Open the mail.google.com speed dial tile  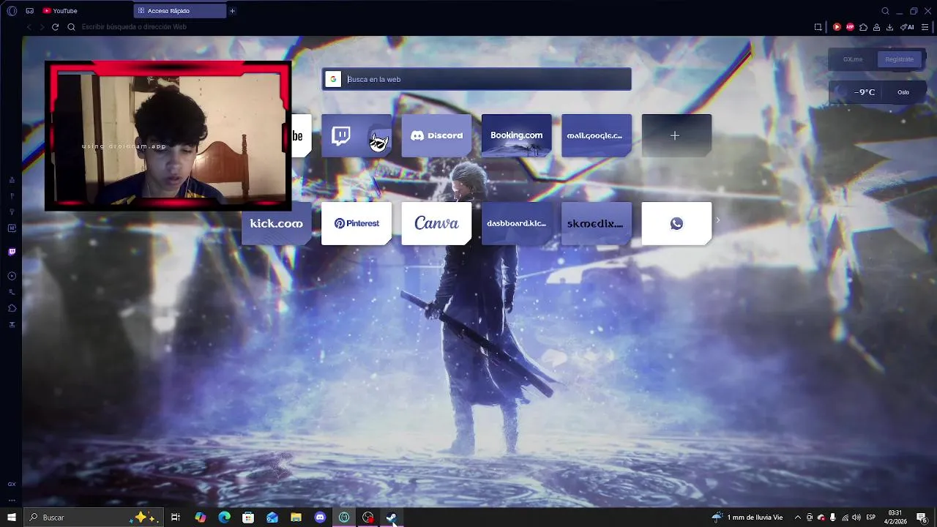tap(596, 135)
